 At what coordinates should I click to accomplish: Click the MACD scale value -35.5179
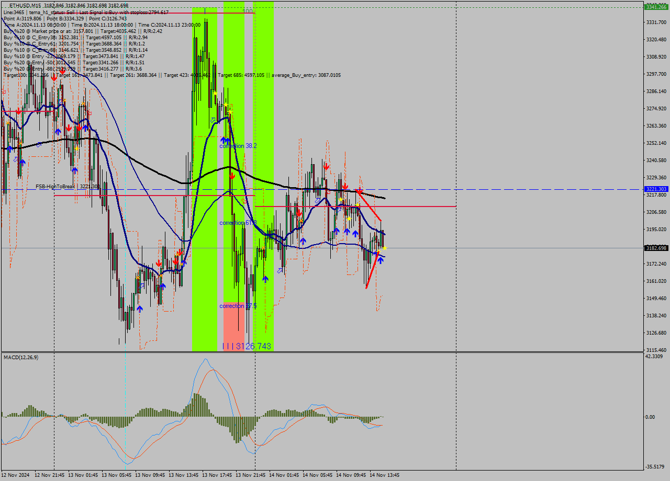(x=655, y=466)
